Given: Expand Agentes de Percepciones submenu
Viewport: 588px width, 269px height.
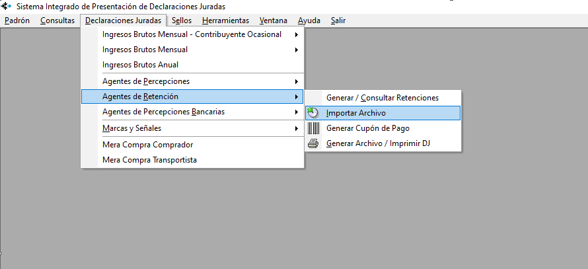Looking at the screenshot, I should click(296, 81).
